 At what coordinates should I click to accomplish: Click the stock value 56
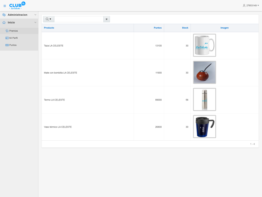pos(187,100)
